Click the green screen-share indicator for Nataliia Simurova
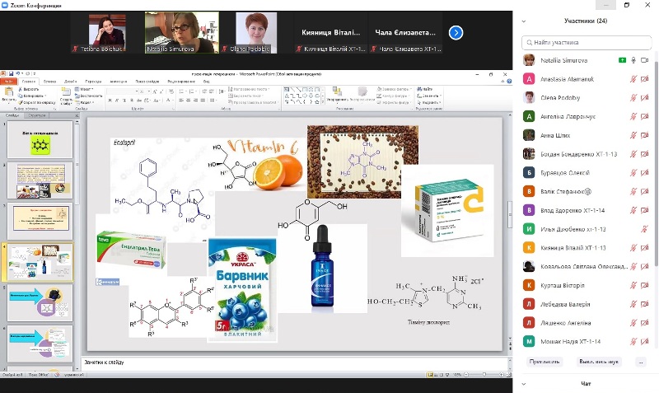Viewport: 659px width, 393px height. [x=622, y=60]
